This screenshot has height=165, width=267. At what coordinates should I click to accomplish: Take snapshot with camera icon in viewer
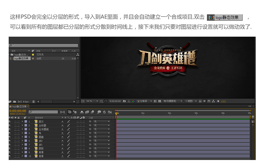point(124,101)
